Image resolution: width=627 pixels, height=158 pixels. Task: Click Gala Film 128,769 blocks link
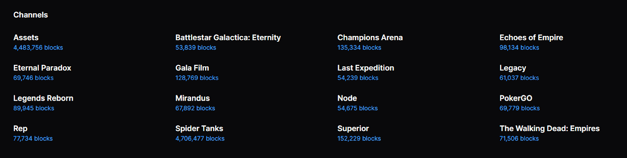[197, 78]
